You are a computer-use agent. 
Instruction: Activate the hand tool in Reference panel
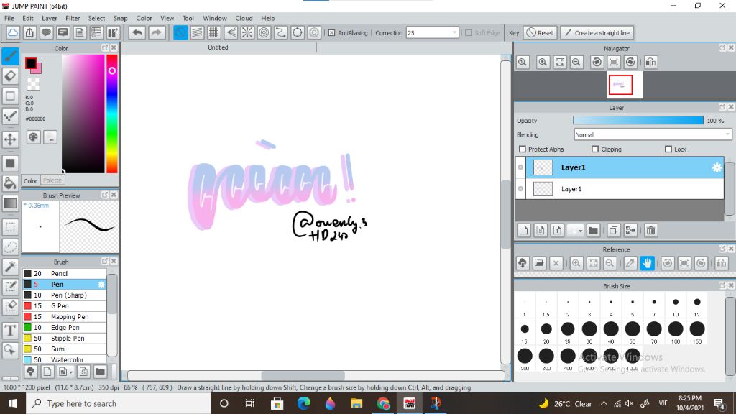[647, 263]
